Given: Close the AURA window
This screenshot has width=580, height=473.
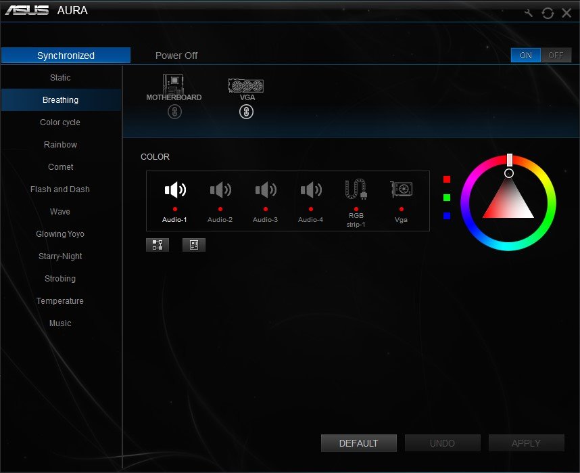Looking at the screenshot, I should [566, 14].
